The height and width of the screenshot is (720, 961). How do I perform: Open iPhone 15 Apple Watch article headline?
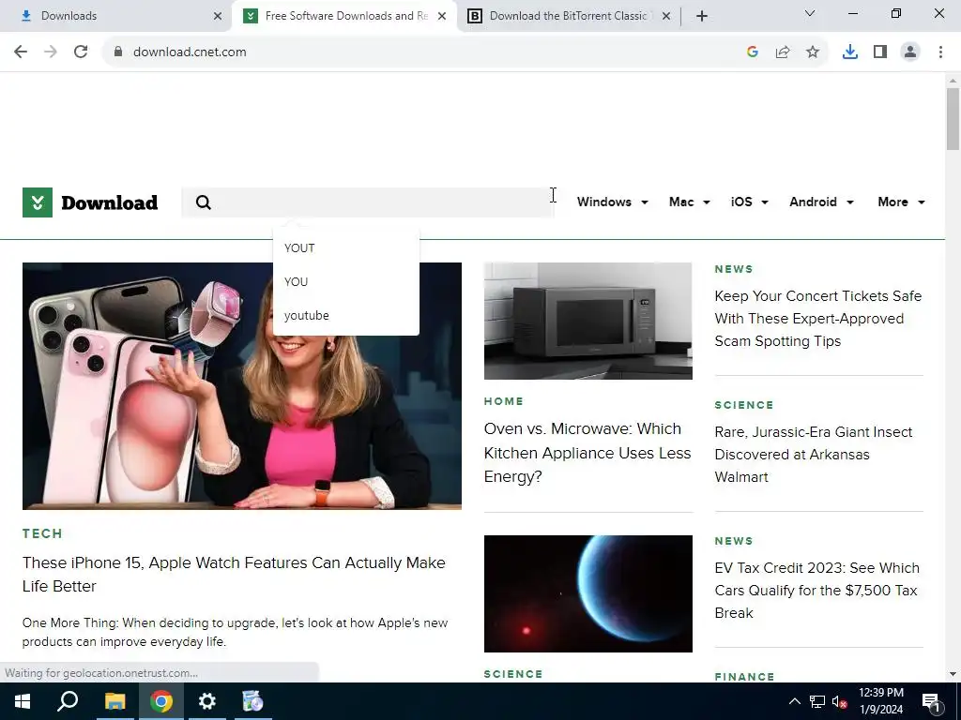234,575
